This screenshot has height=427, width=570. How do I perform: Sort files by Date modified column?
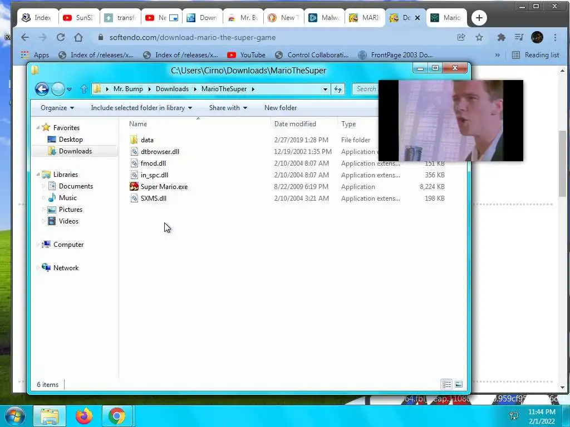click(x=295, y=124)
